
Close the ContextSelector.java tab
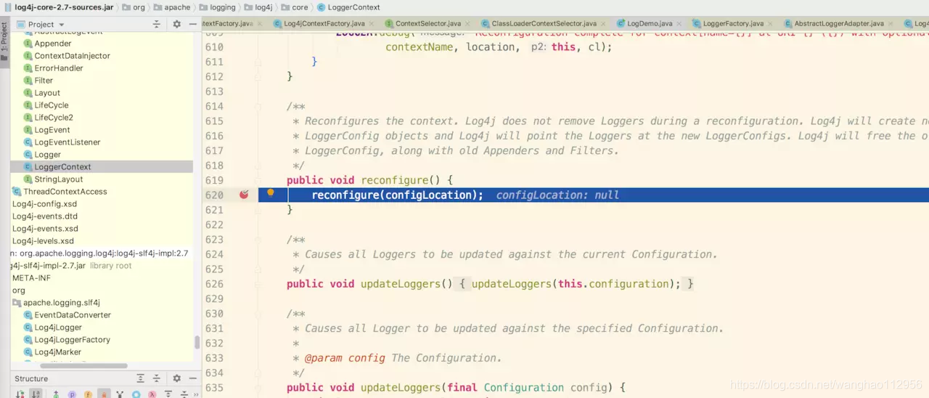[x=468, y=24]
